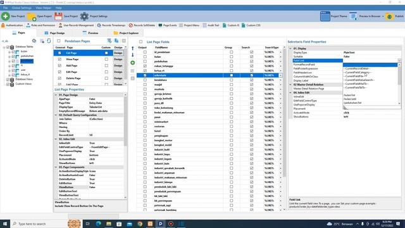
Task: Toggle checkbox for bulan table in tree
Action: click(13, 52)
